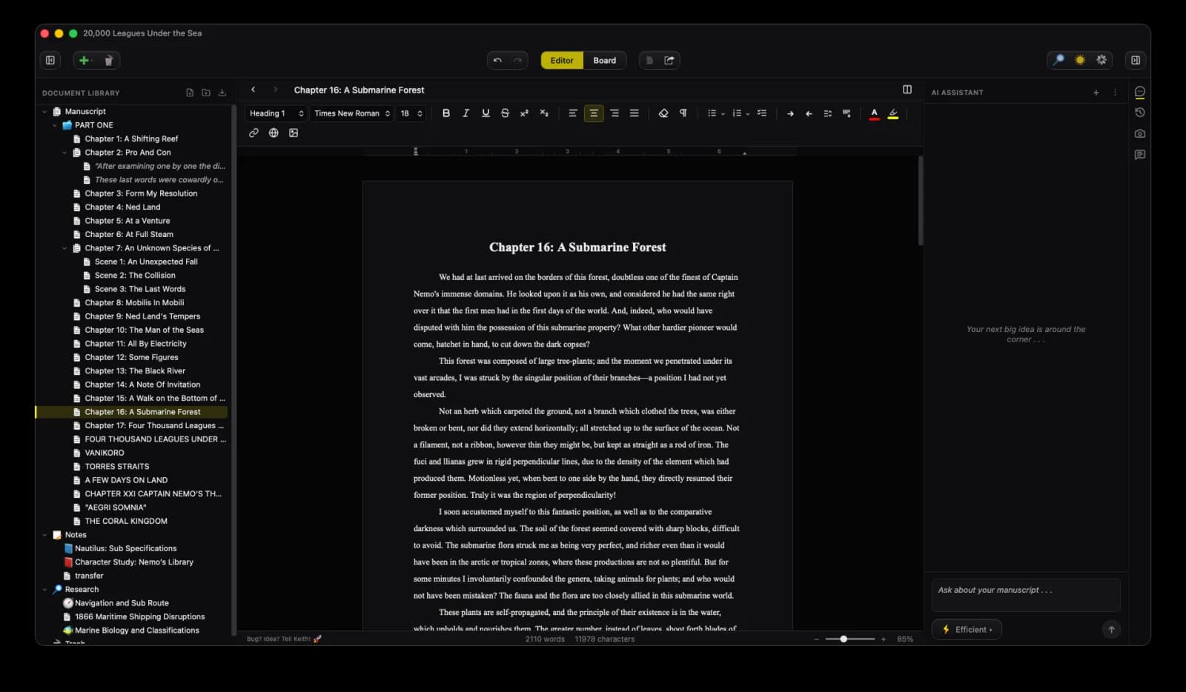Toggle underline formatting
The height and width of the screenshot is (692, 1186).
(x=486, y=113)
